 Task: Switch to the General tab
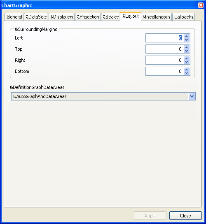tap(14, 17)
